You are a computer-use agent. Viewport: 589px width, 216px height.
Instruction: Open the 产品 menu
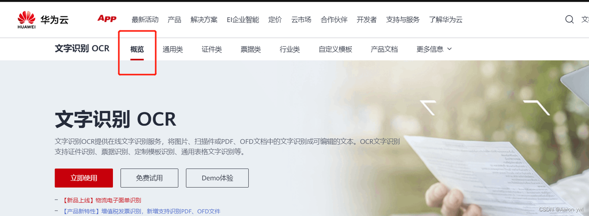coord(174,20)
